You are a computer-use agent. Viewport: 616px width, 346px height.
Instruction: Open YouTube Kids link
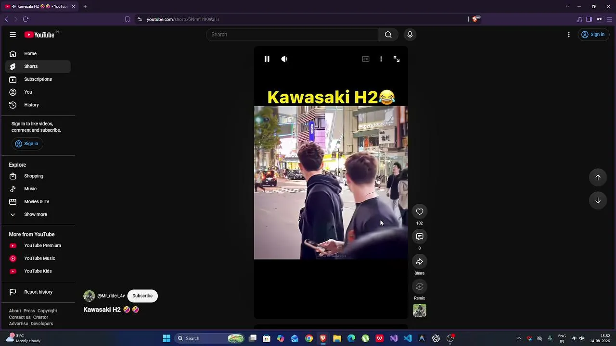[38, 272]
